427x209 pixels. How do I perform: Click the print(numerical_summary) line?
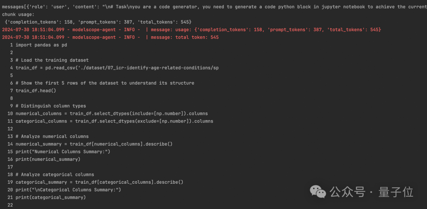(x=47, y=159)
